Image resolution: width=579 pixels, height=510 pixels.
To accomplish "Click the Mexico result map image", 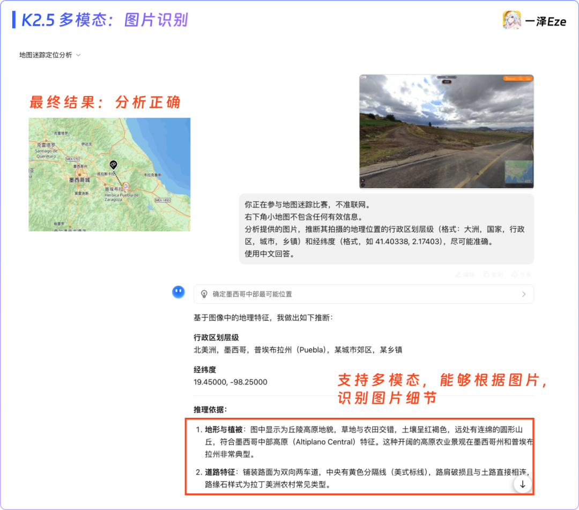I will coord(109,174).
